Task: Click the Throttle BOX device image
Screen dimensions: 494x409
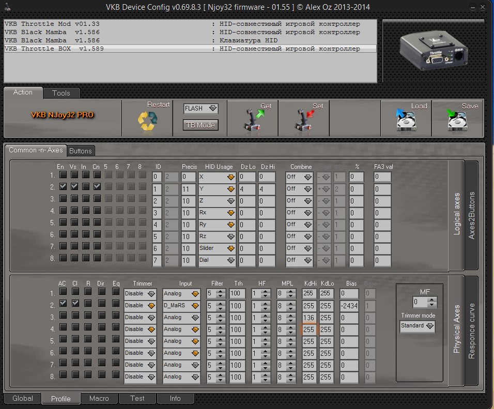Action: [434, 51]
